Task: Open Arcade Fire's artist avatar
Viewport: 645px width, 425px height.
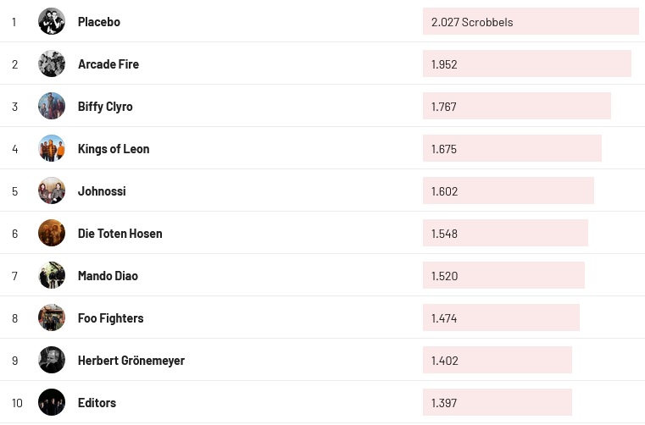Action: (x=52, y=63)
